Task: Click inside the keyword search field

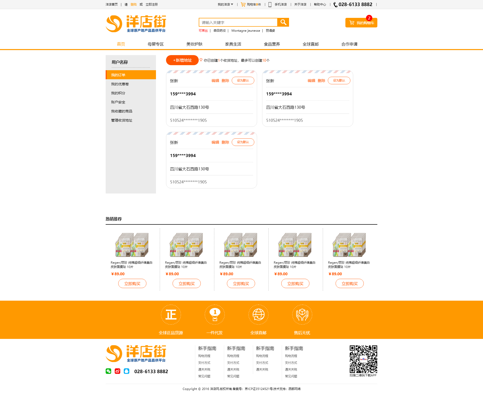Action: click(x=238, y=22)
